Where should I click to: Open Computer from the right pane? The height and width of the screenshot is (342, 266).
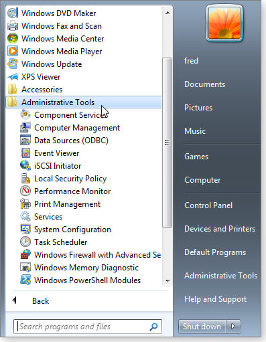tap(202, 180)
